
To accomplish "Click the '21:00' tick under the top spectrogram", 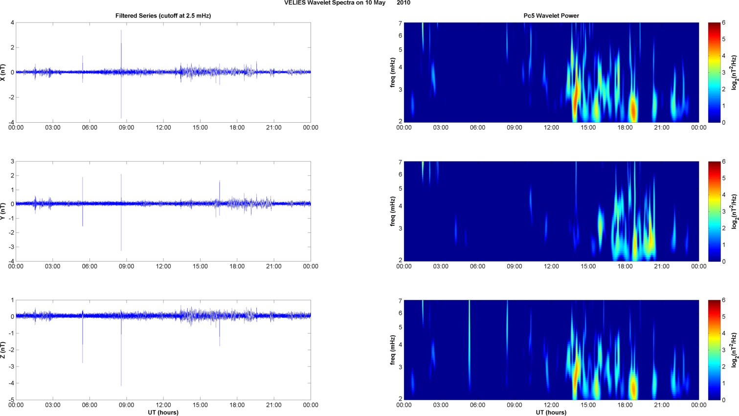I will click(662, 128).
